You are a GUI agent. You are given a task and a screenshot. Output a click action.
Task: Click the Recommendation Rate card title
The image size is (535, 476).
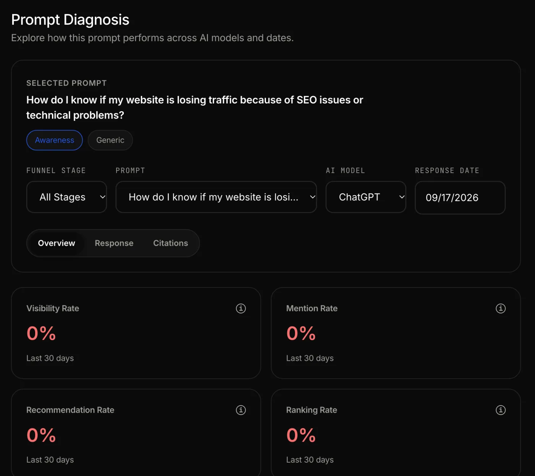click(x=70, y=410)
